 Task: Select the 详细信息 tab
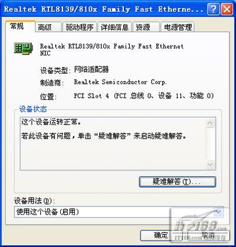114,27
